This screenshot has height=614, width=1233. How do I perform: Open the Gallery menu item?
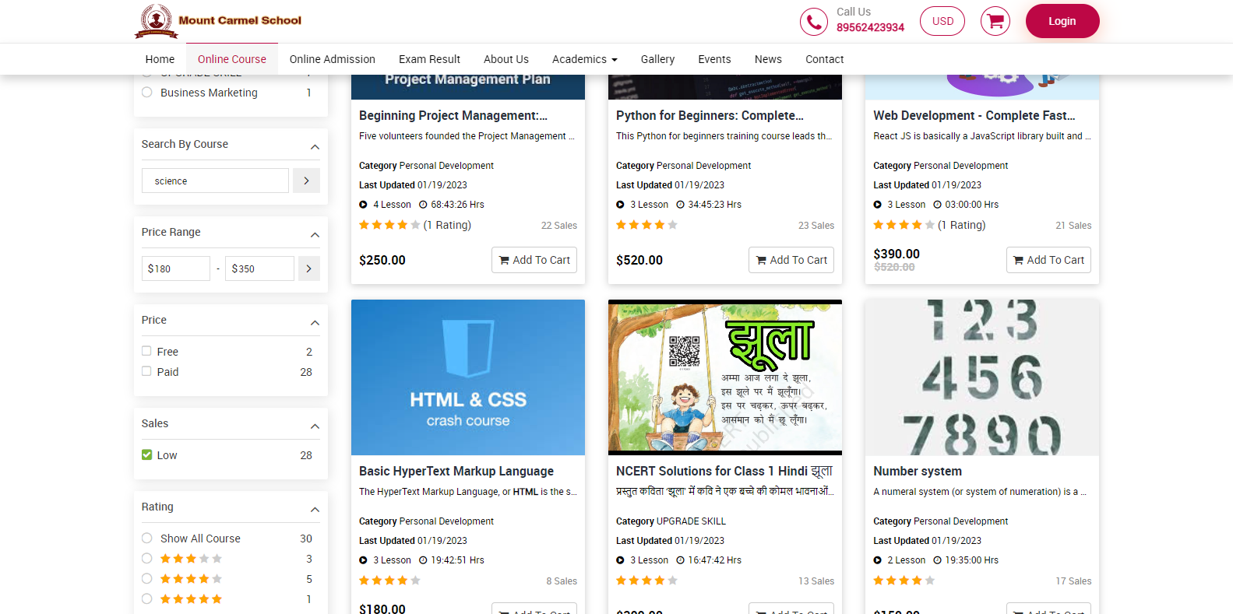pos(657,59)
